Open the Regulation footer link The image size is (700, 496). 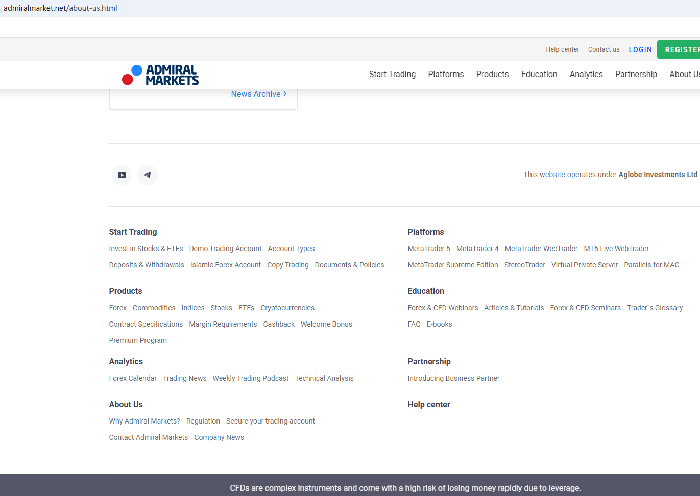pyautogui.click(x=203, y=421)
